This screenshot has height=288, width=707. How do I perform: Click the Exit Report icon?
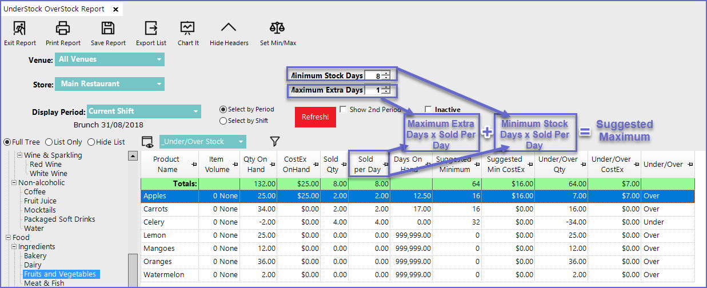point(19,28)
